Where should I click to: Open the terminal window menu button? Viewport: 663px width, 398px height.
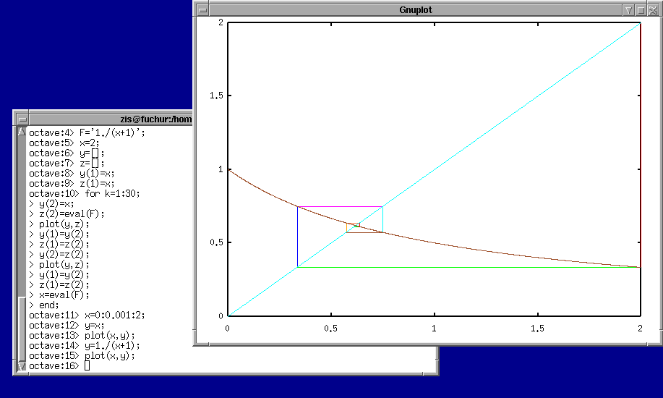coord(22,119)
